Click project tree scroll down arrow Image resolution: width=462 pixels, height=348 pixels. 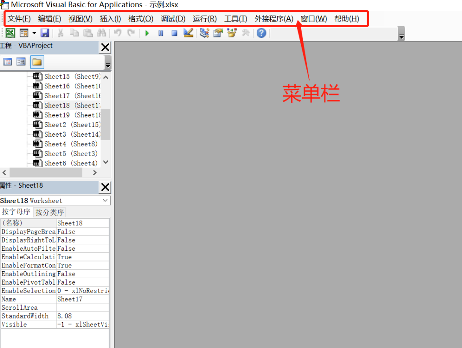click(x=106, y=162)
